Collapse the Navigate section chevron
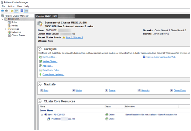The image size is (191, 131). [40, 84]
